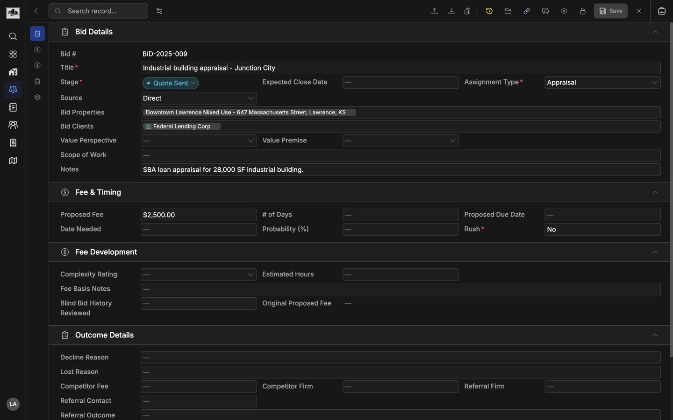Viewport: 673px width, 420px height.
Task: Click the Search record input
Action: (x=99, y=11)
